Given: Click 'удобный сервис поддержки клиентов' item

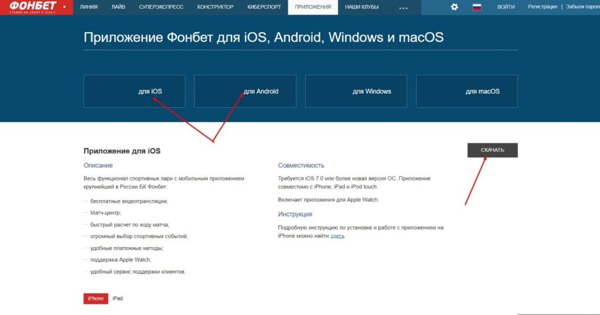Looking at the screenshot, I should [x=138, y=272].
